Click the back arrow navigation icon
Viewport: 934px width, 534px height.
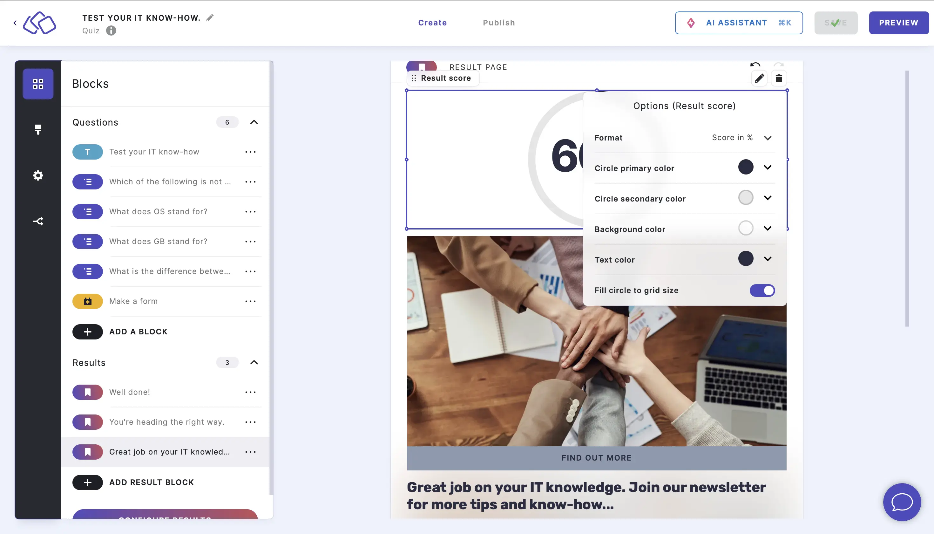tap(15, 23)
